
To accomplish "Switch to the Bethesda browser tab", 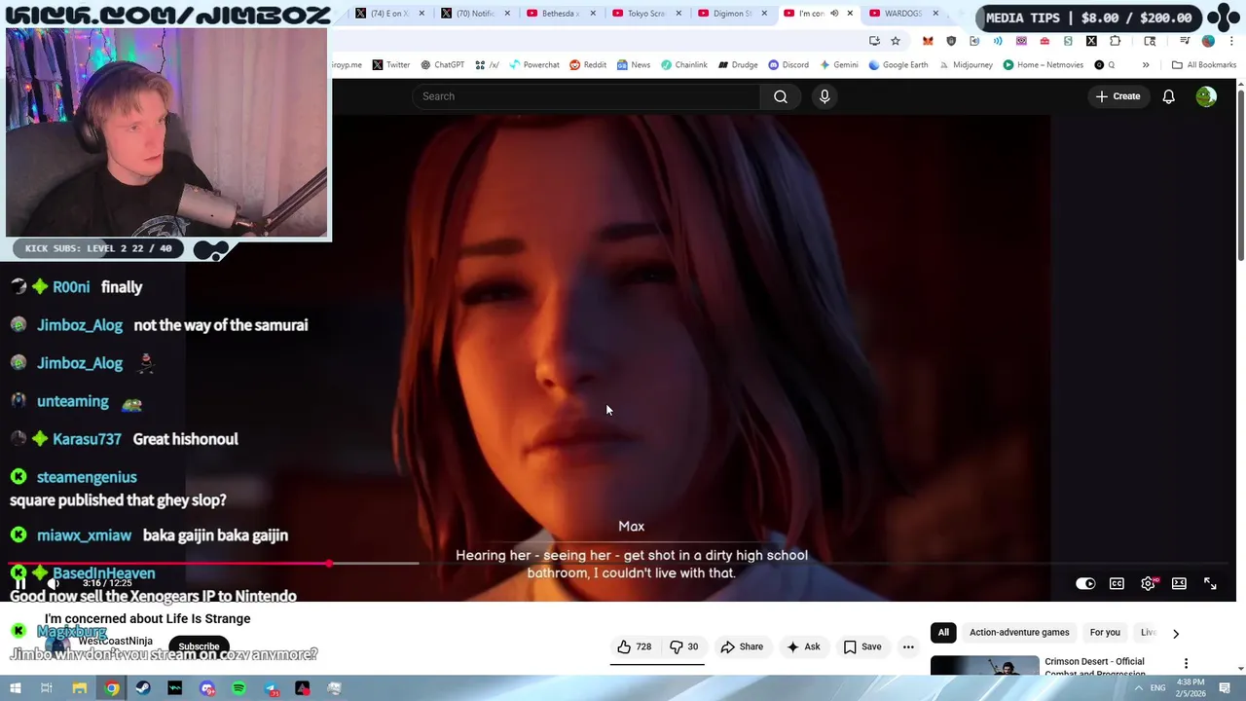I will 560,14.
